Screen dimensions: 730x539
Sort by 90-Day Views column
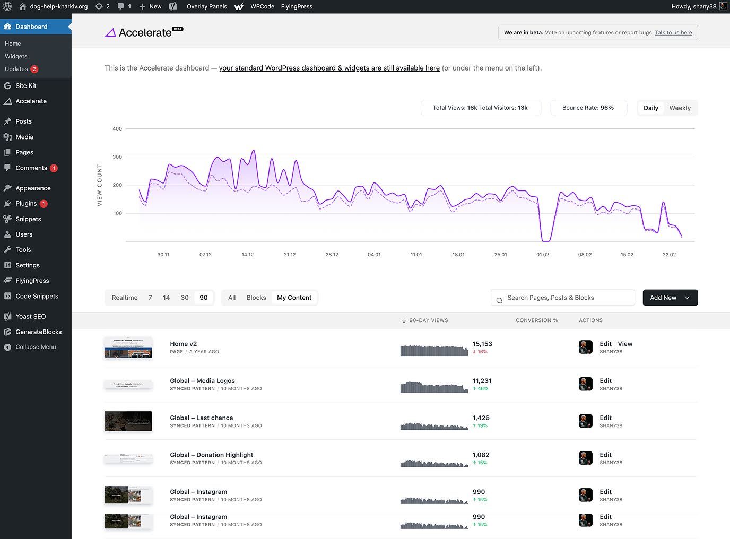tap(425, 320)
